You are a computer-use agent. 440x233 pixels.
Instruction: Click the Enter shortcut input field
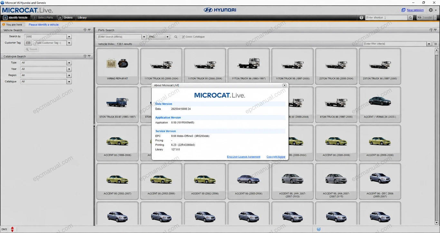[386, 18]
